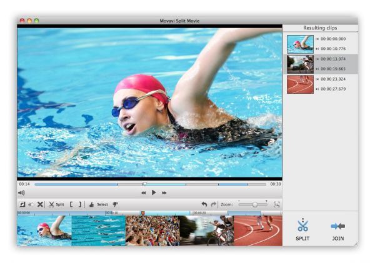The width and height of the screenshot is (375, 263).
Task: Click the delete X icon in toolbar
Action: coord(40,204)
